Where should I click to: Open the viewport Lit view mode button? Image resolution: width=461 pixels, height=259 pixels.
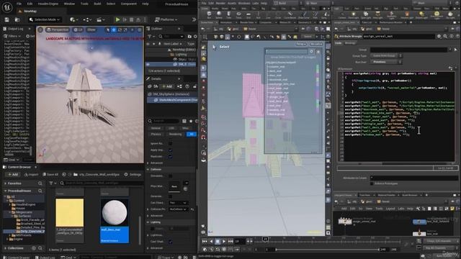79,29
